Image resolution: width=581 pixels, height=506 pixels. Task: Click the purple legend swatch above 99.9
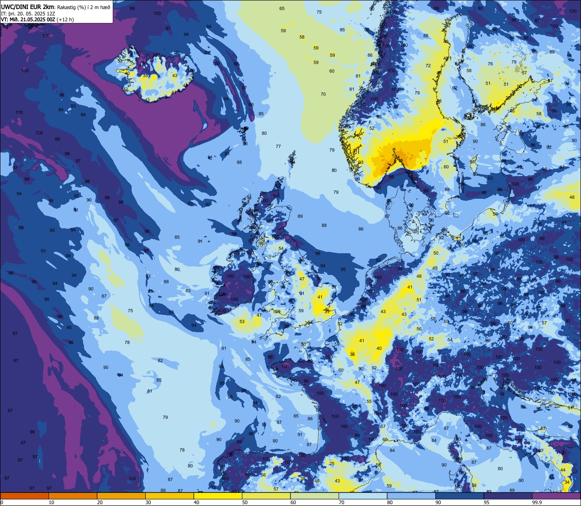pyautogui.click(x=556, y=496)
